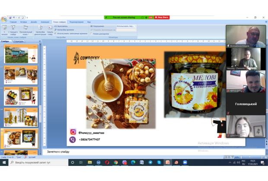
Task: Show hidden system tray icons
Action: [x=230, y=162]
